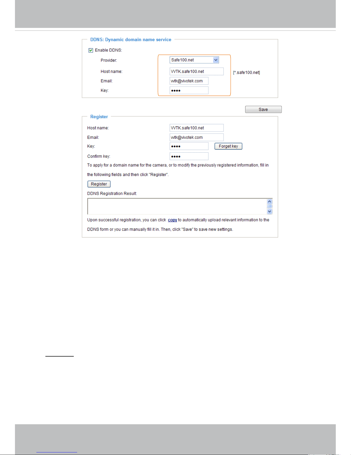The image size is (351, 455).
Task: Click the Email field in DDNS section
Action: (x=189, y=81)
